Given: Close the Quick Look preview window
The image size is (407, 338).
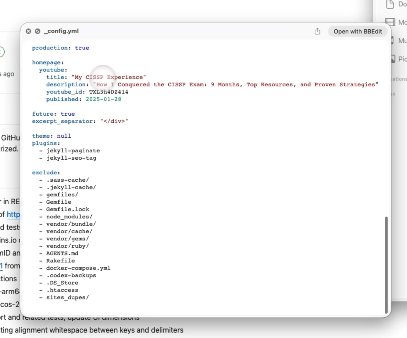Looking at the screenshot, I should tap(28, 31).
